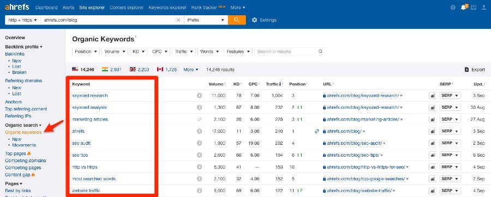The height and width of the screenshot is (197, 491).
Task: Open SERP dropdown for seo audit row
Action: (450, 143)
